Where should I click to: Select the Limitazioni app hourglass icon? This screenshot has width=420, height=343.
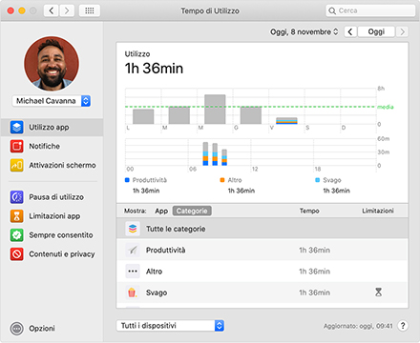[x=16, y=216]
